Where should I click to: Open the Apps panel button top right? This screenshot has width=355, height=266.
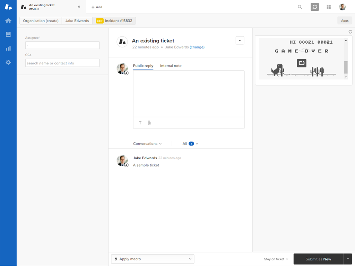pos(344,20)
